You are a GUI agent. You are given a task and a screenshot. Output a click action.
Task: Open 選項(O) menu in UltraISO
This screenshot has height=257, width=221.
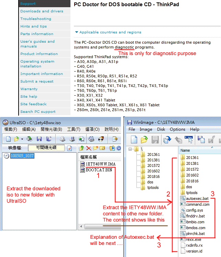click(x=92, y=129)
